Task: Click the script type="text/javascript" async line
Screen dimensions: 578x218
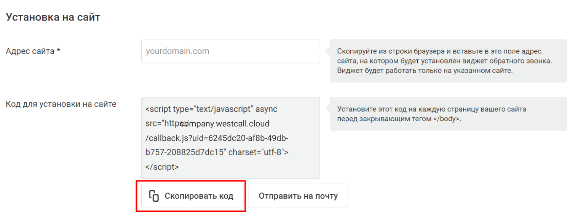Action: pyautogui.click(x=211, y=109)
